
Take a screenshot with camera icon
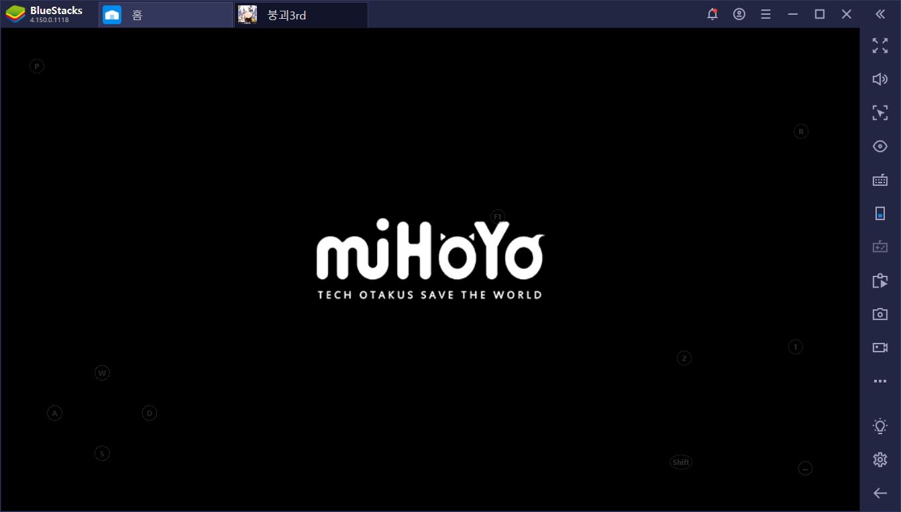880,314
